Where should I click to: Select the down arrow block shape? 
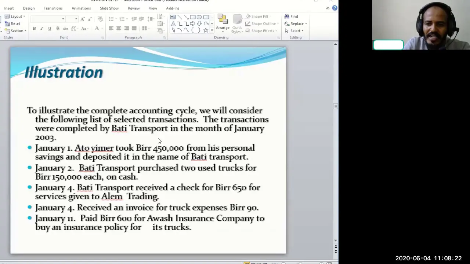[199, 23]
